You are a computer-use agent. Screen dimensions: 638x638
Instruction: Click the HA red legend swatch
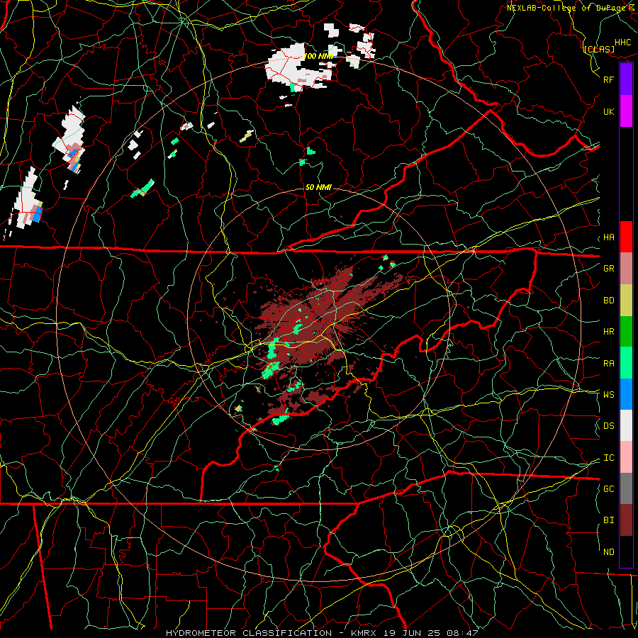pos(626,237)
